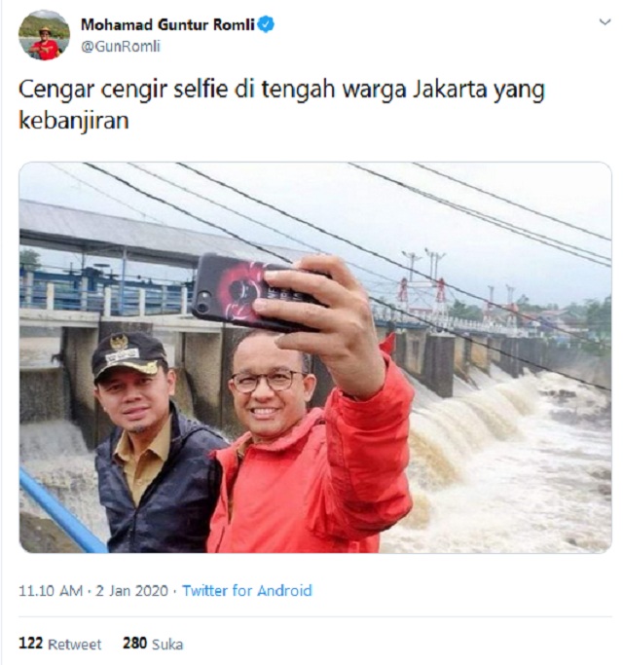
Task: Open the Mohamad Guntur Romli display name
Action: (167, 25)
